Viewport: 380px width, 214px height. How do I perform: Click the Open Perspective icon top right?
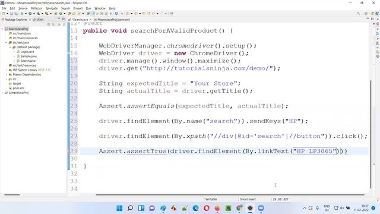pos(366,14)
